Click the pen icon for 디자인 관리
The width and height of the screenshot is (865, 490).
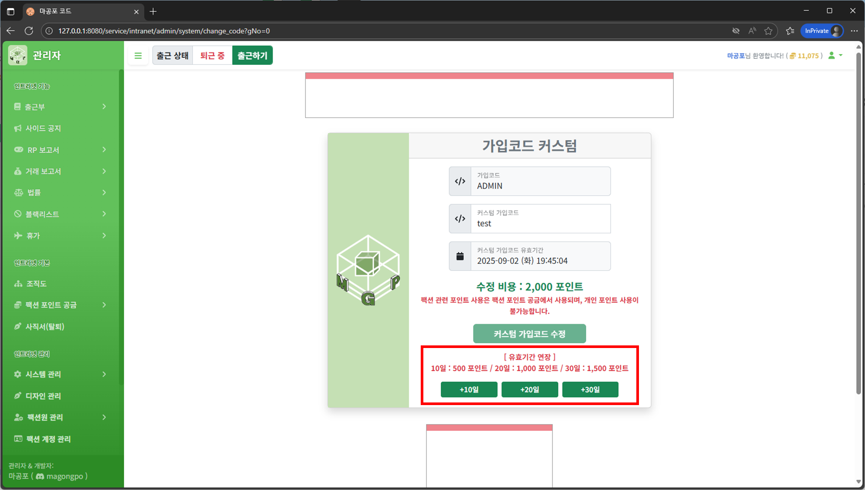(18, 396)
